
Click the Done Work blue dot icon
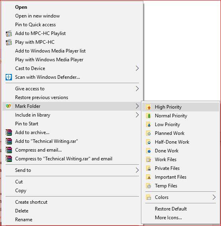pyautogui.click(x=149, y=151)
